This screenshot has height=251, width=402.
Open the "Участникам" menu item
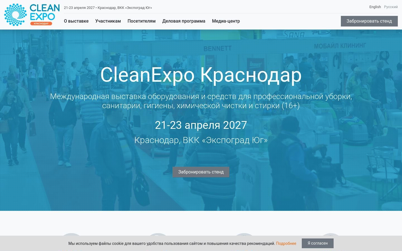coord(108,21)
